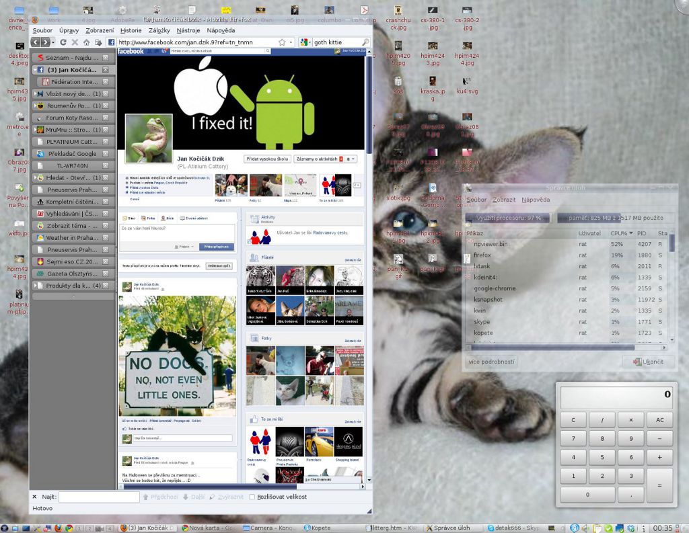Viewport: 689px width, 533px height.
Task: Open the Historie menu in Firefox
Action: pos(131,30)
